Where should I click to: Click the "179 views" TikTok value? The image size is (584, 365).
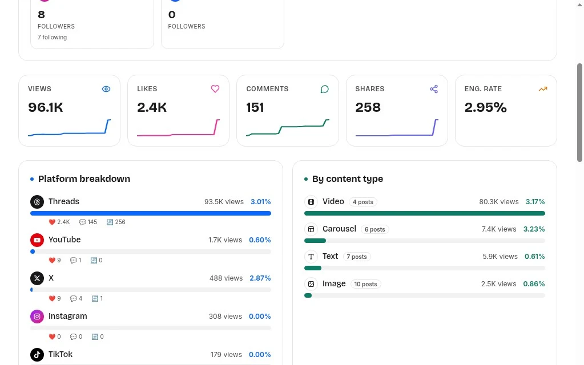point(226,355)
